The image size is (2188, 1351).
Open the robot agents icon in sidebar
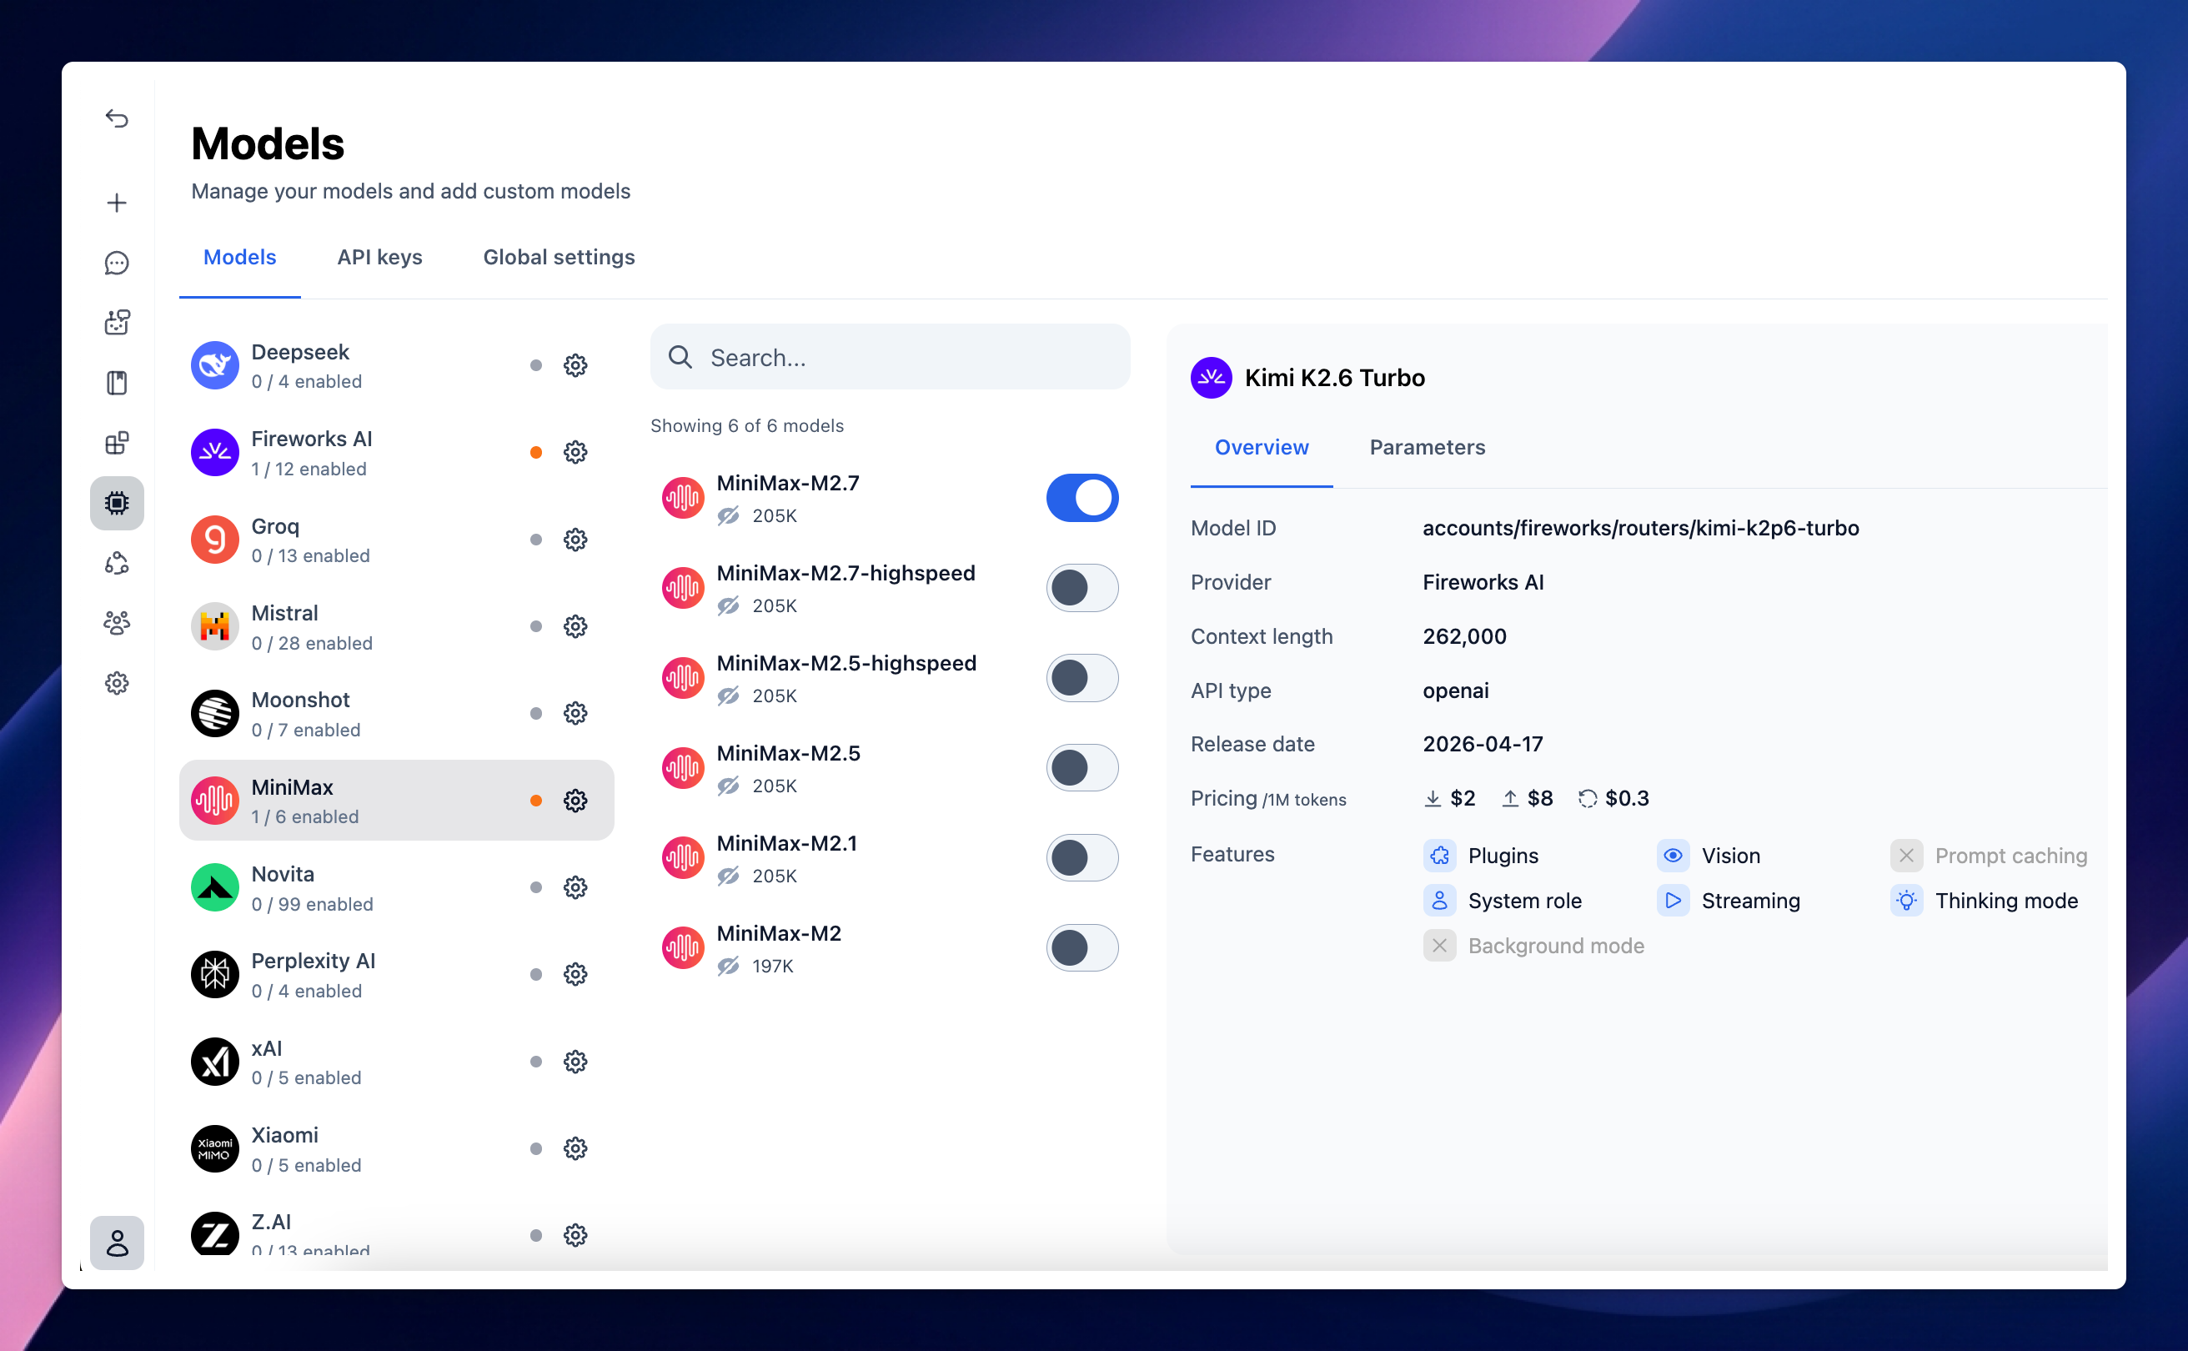pos(117,322)
